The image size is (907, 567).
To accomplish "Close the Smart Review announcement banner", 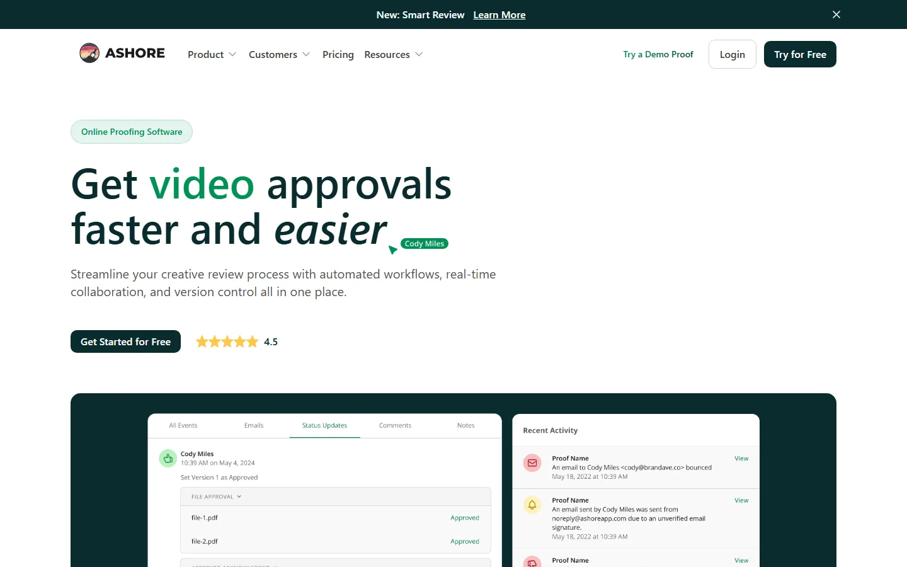I will pos(836,14).
